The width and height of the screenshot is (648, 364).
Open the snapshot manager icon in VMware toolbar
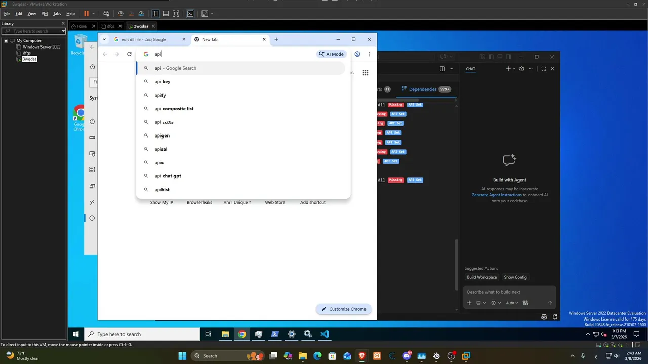coord(141,14)
